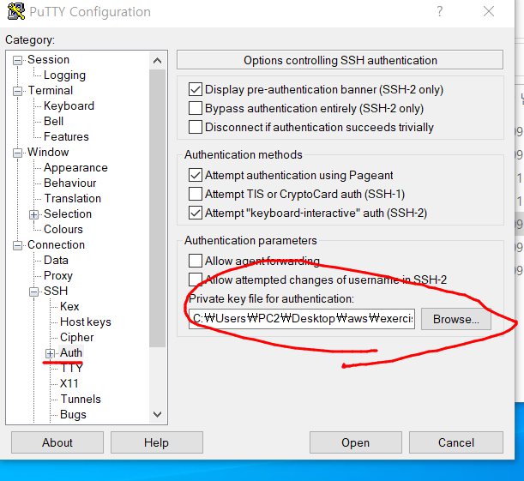Image resolution: width=524 pixels, height=481 pixels.
Task: Select Logging in category tree
Action: click(x=64, y=75)
